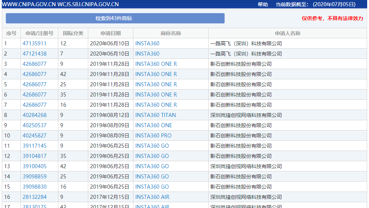This screenshot has width=369, height=208.
Task: Open INSTA360 GO trademark in row 15
Action: 152,187
